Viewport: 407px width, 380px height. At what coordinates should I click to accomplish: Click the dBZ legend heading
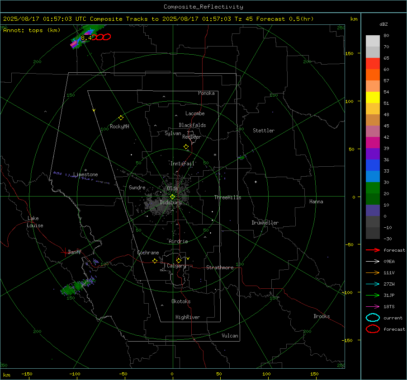(383, 24)
